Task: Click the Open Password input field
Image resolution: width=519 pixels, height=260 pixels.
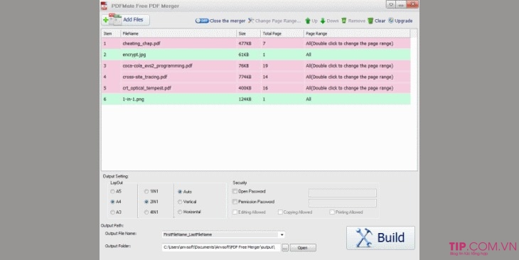Action: (x=342, y=193)
